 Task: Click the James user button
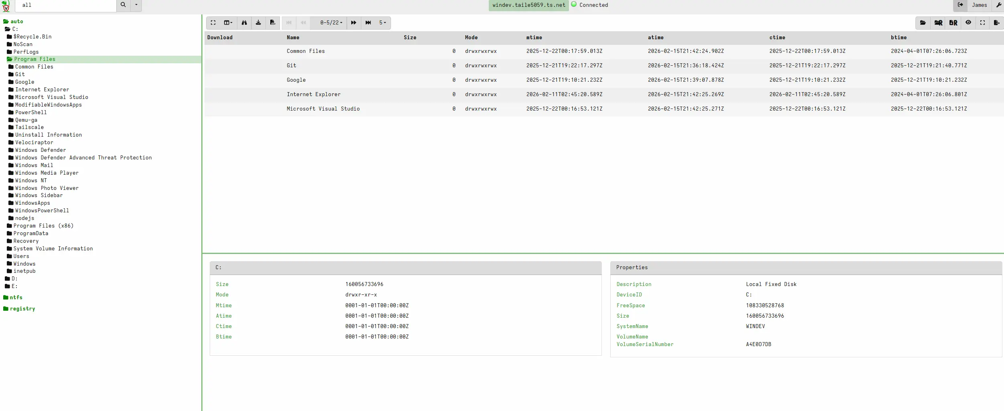(x=980, y=5)
